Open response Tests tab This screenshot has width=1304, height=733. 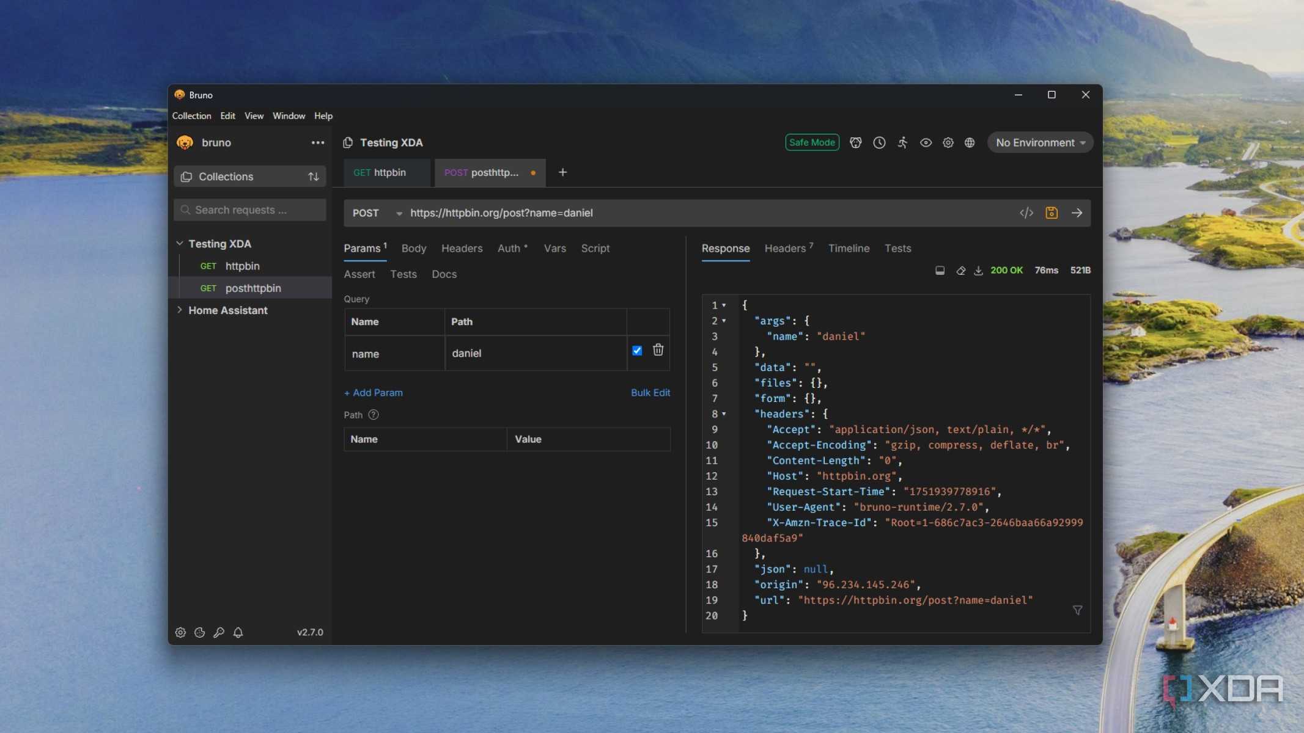coord(897,248)
